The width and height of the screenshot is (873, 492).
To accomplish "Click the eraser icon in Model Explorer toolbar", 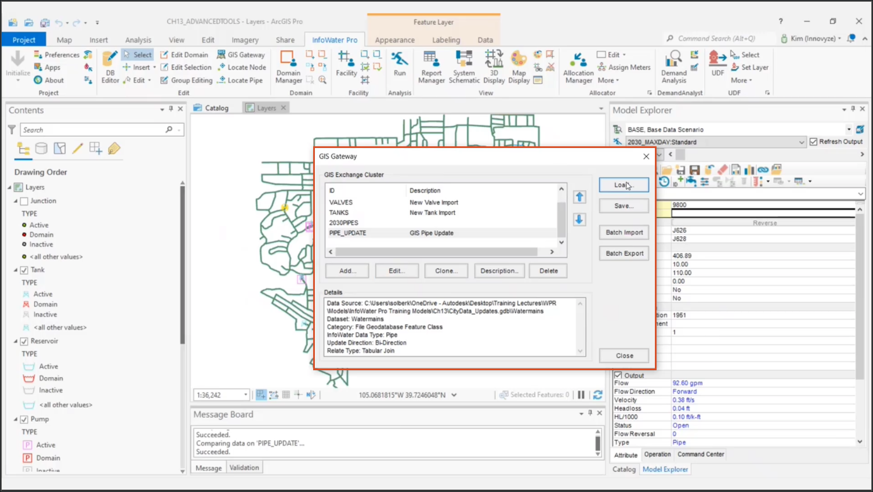I will pyautogui.click(x=723, y=170).
